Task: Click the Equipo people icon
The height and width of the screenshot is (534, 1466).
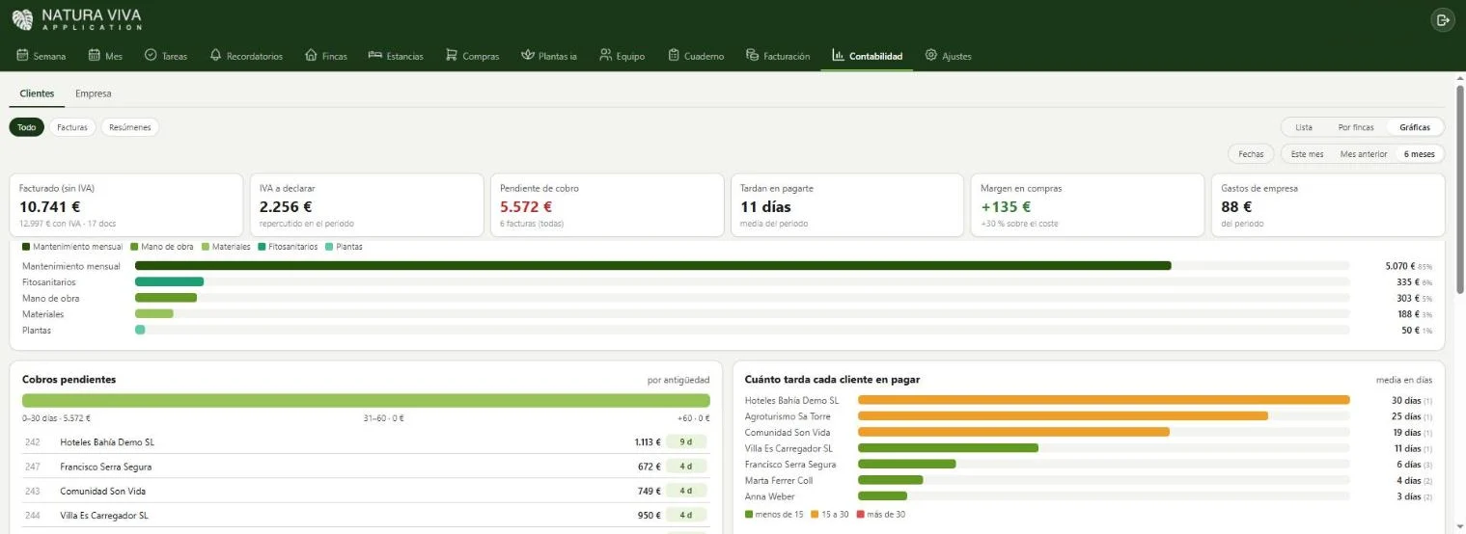Action: (605, 55)
